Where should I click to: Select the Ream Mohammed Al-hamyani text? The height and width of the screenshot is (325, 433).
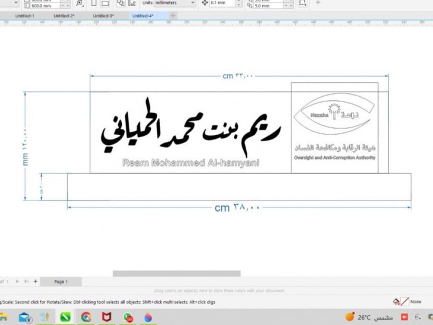point(191,163)
